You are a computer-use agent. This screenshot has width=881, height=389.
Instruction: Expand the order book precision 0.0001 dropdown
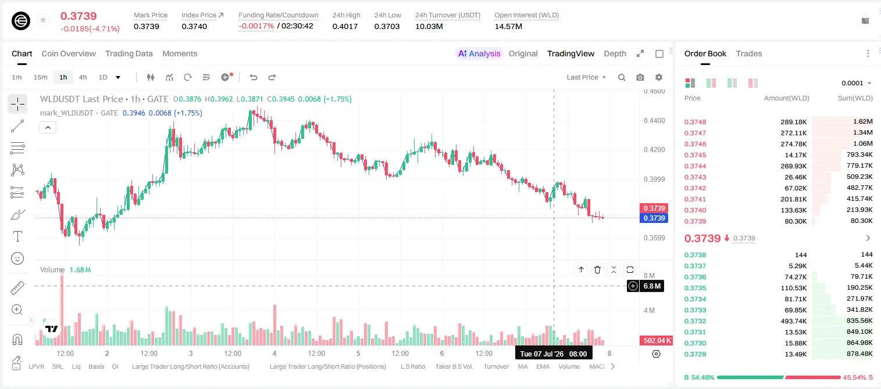(x=857, y=83)
